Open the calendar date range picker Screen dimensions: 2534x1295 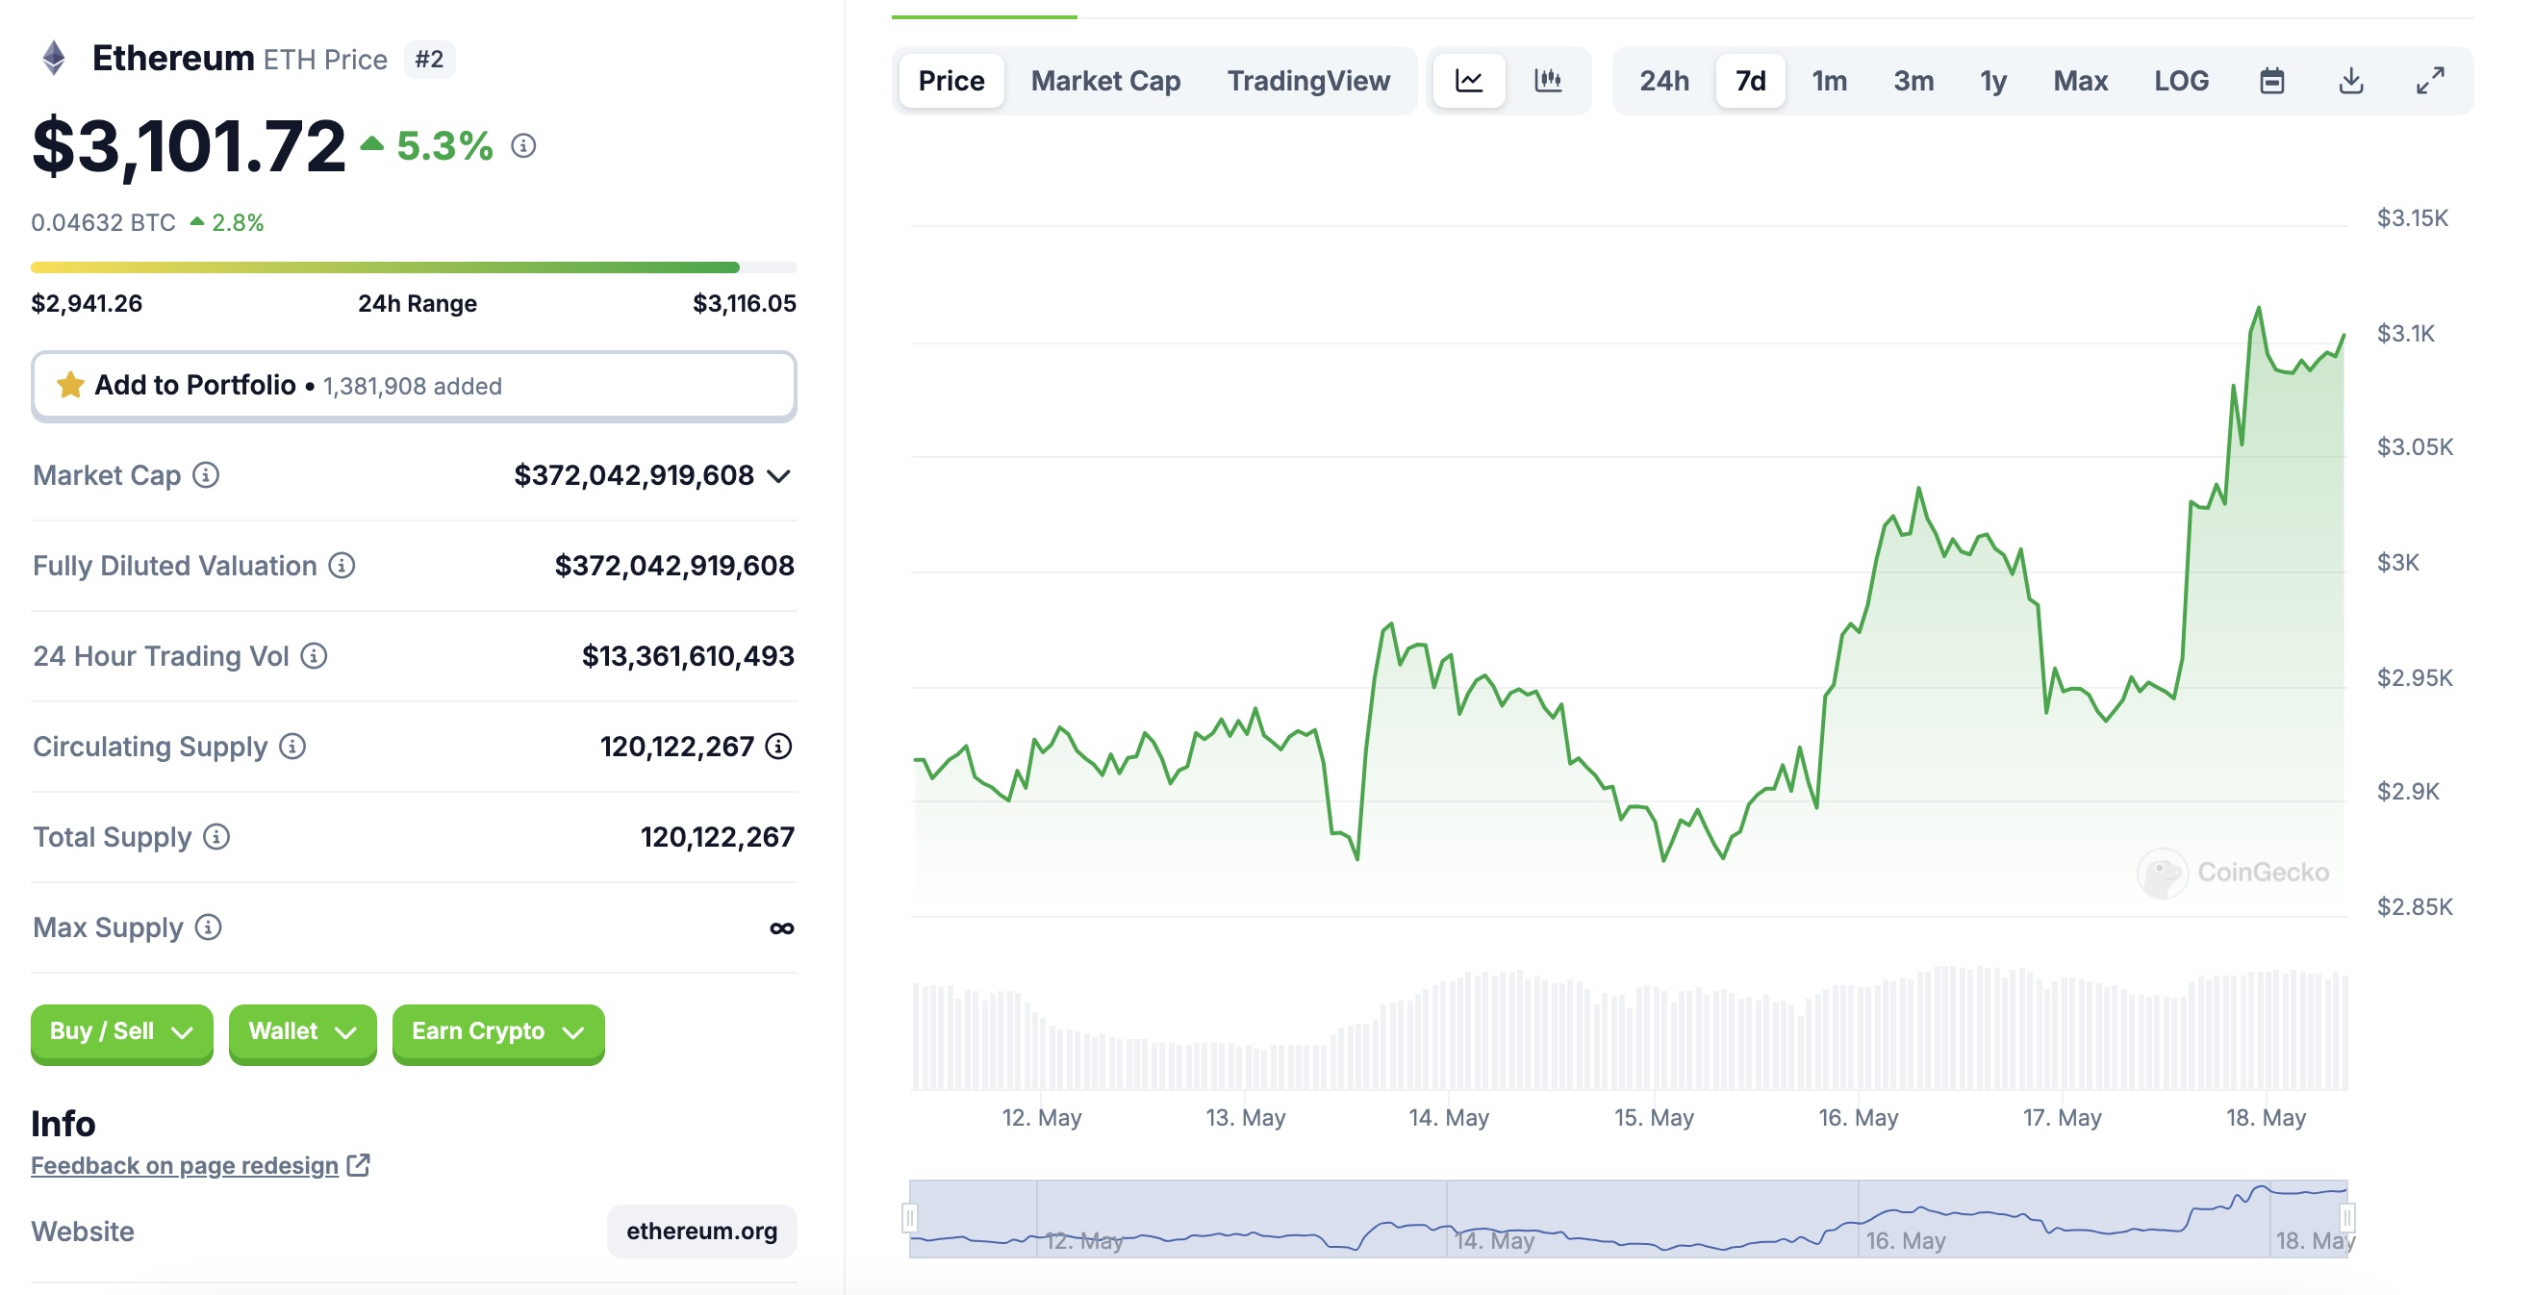pos(2271,81)
